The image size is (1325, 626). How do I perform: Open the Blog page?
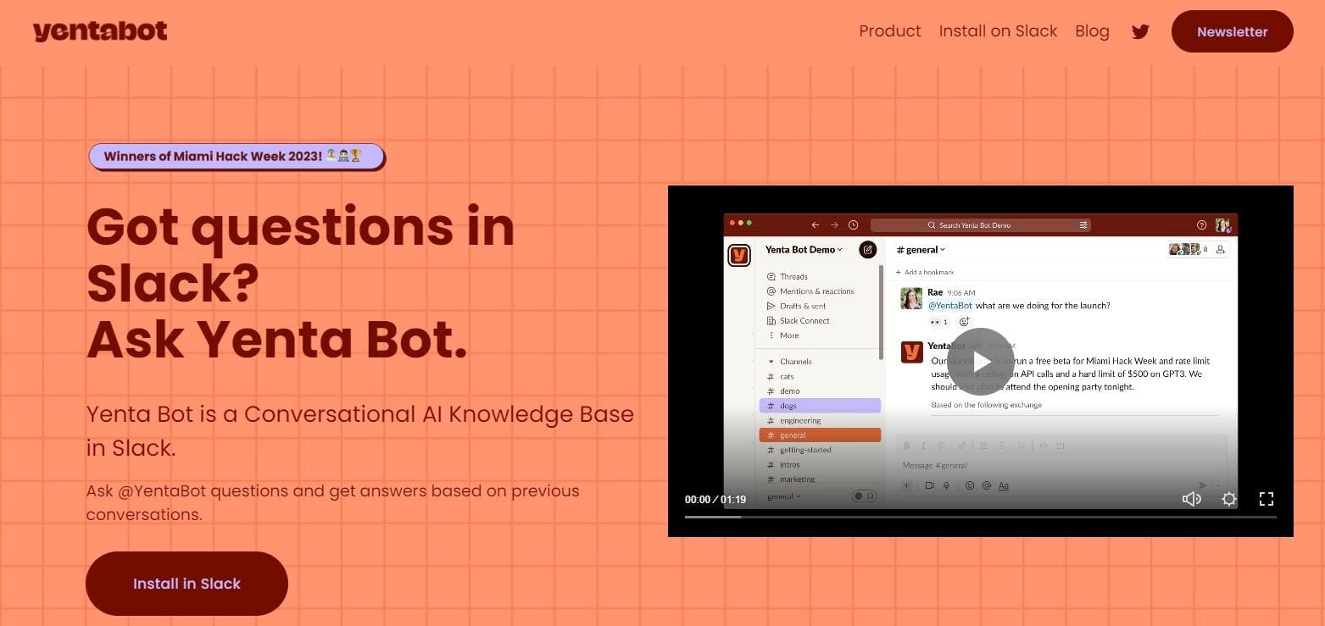point(1092,31)
